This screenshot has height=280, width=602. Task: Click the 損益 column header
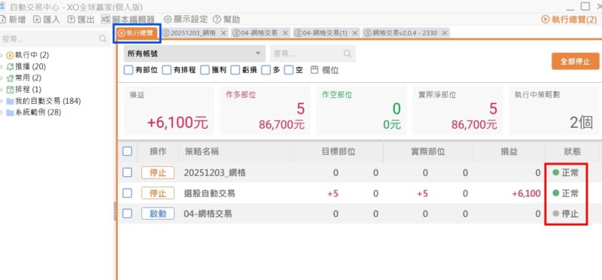tap(509, 151)
